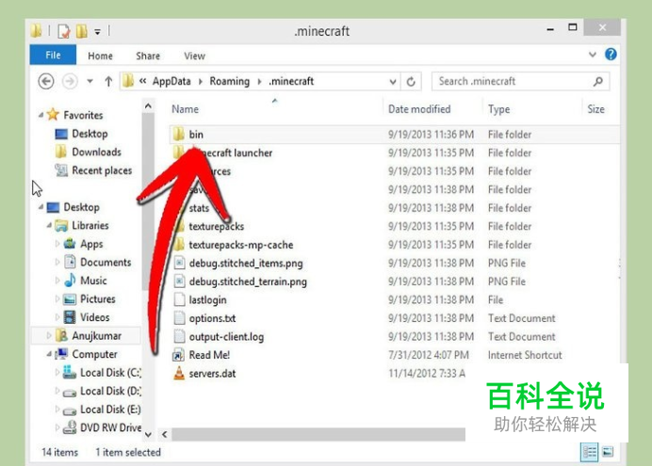Click the New folder icon in quick access toolbar
652x466 pixels.
coord(81,31)
